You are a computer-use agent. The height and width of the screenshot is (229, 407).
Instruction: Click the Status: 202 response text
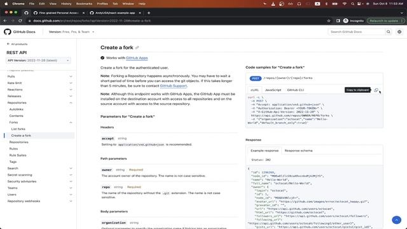(261, 160)
